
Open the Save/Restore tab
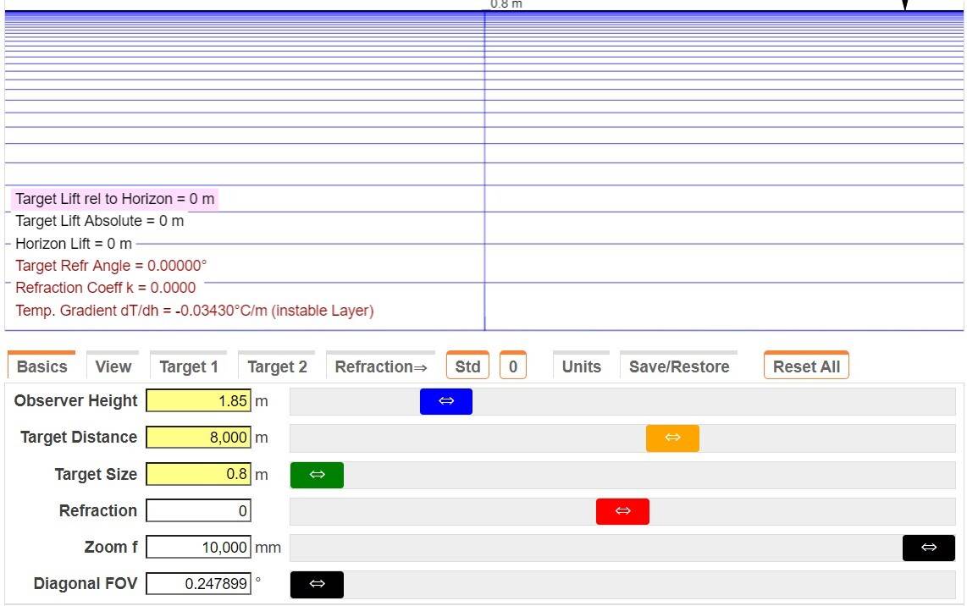pyautogui.click(x=678, y=366)
